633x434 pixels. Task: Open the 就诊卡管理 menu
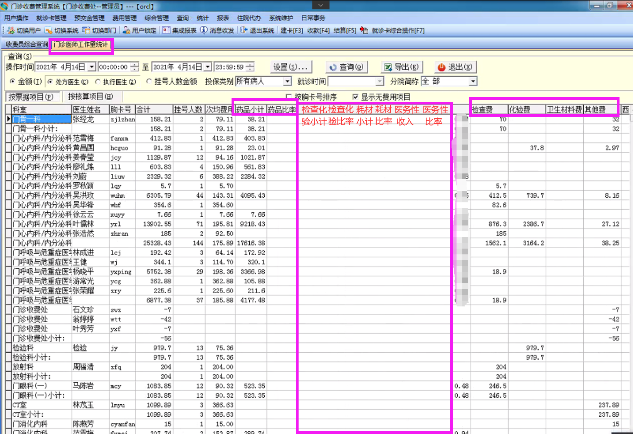[51, 18]
